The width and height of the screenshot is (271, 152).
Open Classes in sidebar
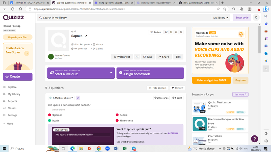pyautogui.click(x=12, y=108)
